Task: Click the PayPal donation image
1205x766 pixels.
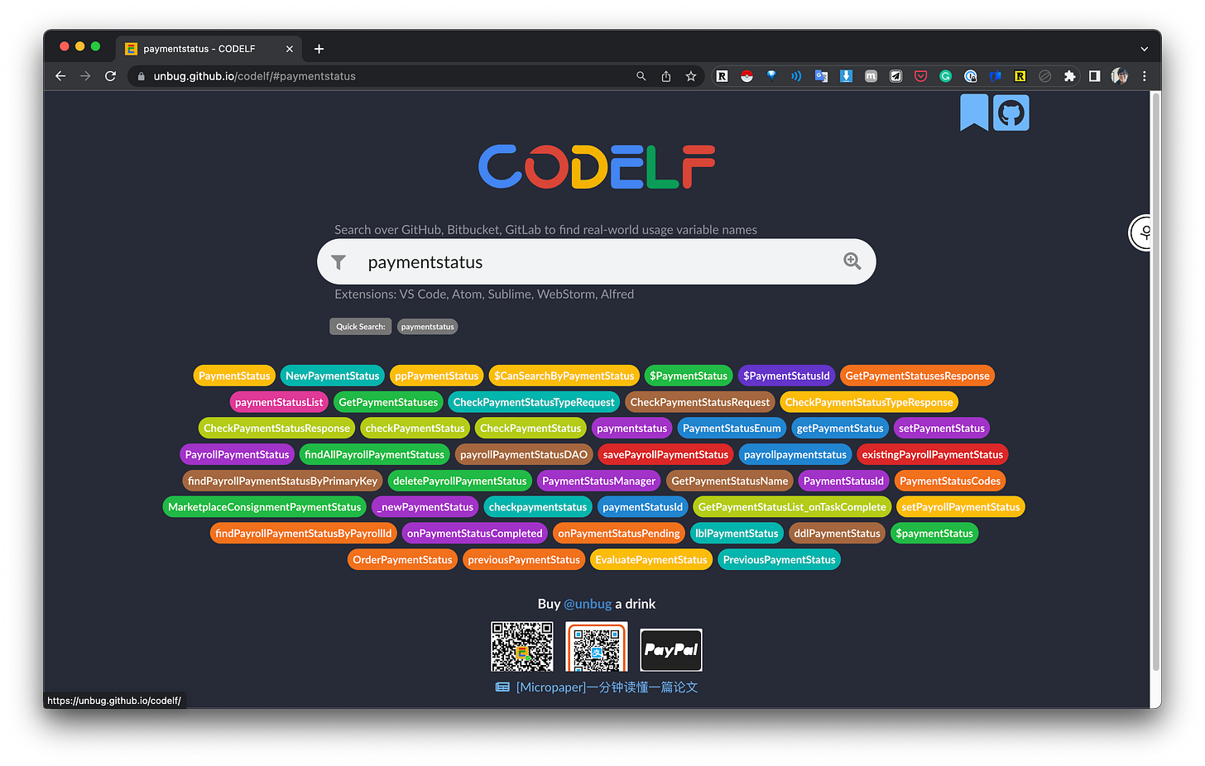Action: coord(671,649)
